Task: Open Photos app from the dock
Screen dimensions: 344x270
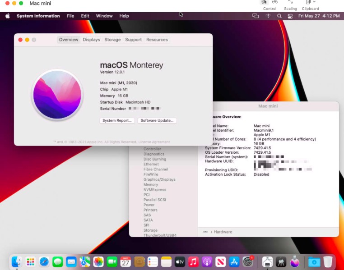Action: (98, 261)
